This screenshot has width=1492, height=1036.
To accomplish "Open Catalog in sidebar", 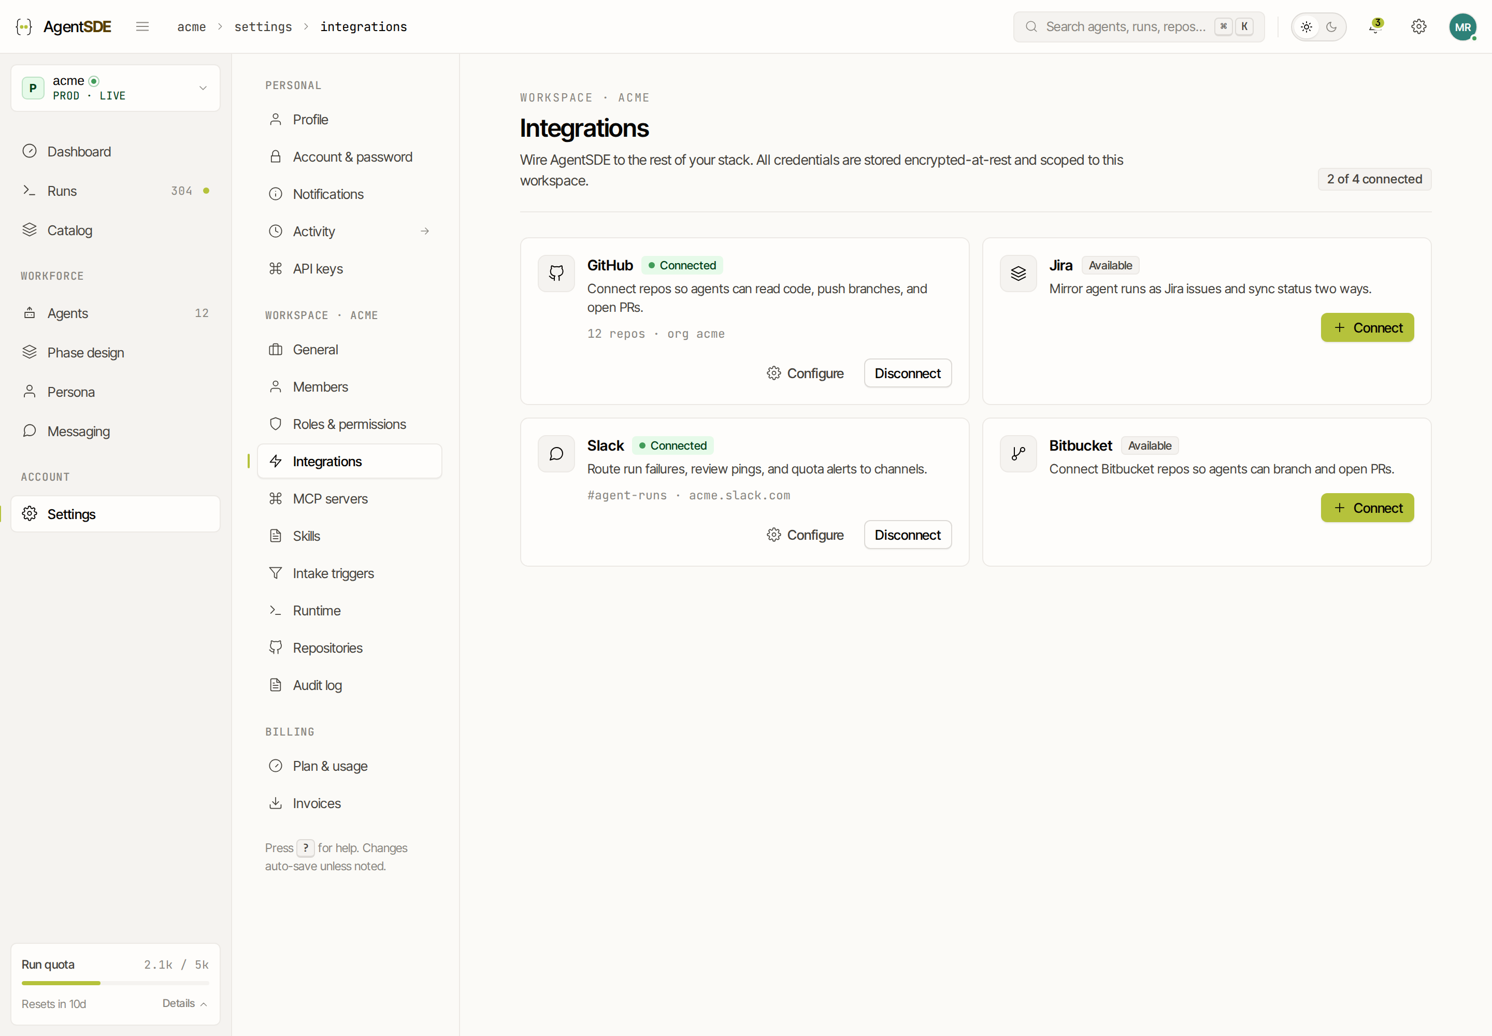I will point(116,231).
